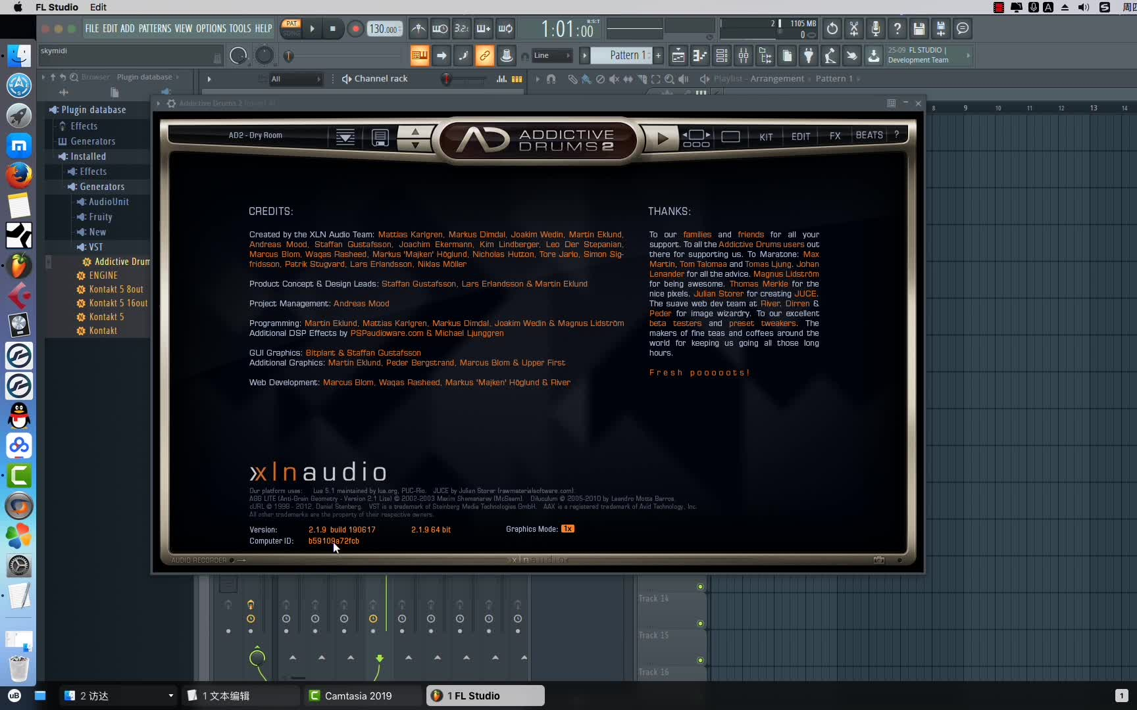Open the ADD menu
The width and height of the screenshot is (1137, 710).
tap(128, 28)
